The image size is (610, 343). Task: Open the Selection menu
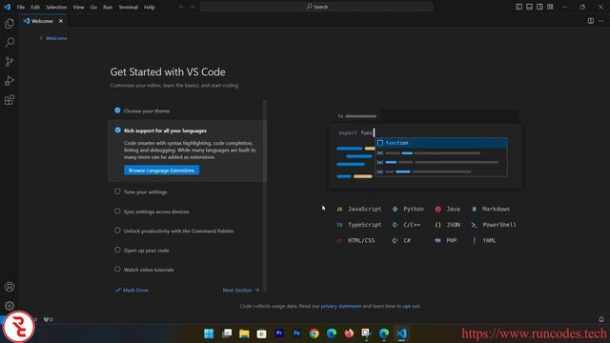pyautogui.click(x=56, y=7)
